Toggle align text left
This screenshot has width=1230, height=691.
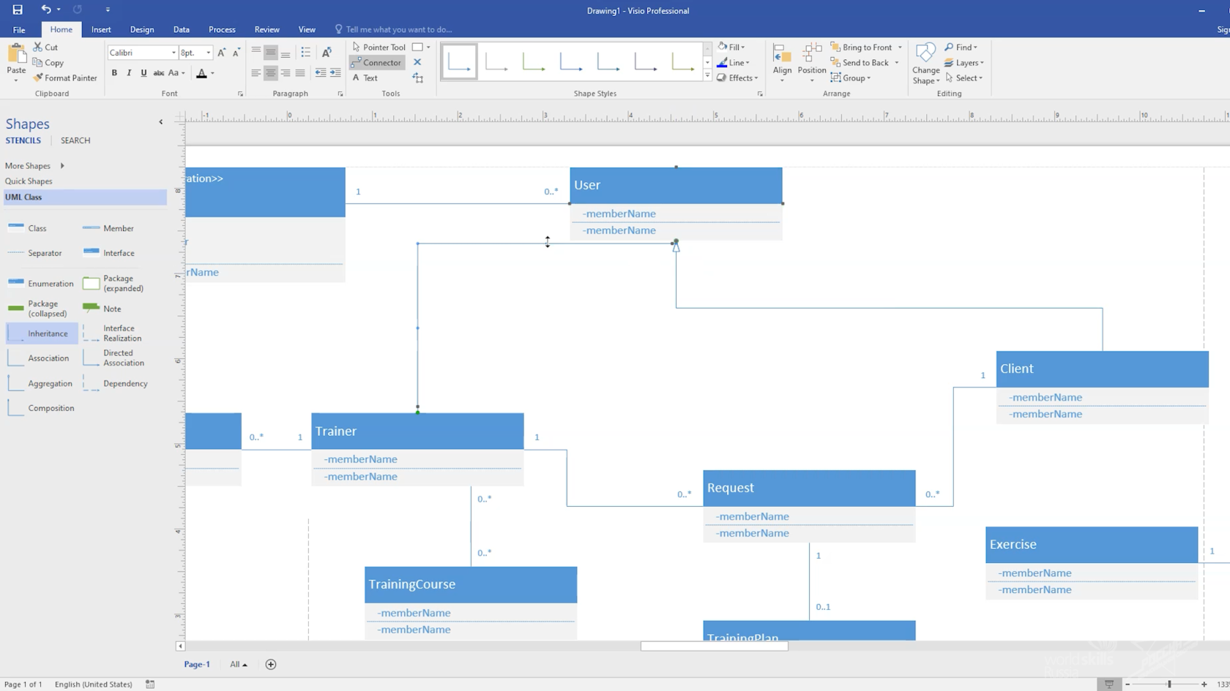coord(256,73)
